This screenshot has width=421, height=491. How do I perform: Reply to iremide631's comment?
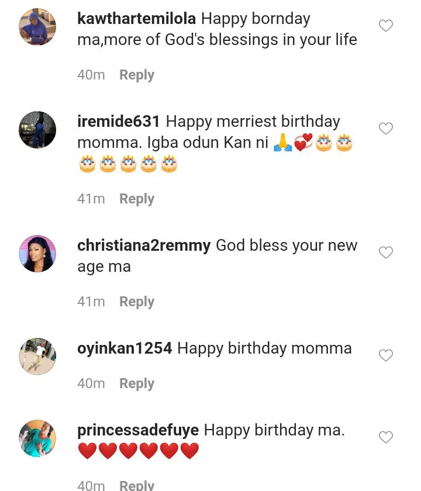[x=137, y=199]
